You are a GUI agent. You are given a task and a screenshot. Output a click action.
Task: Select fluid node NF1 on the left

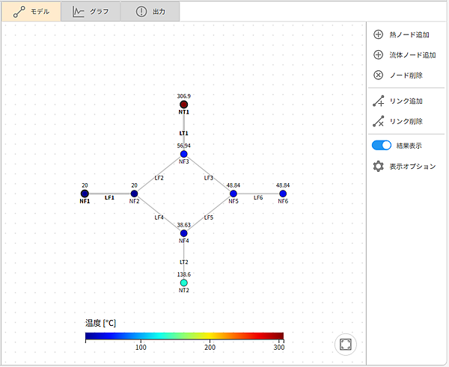point(85,194)
